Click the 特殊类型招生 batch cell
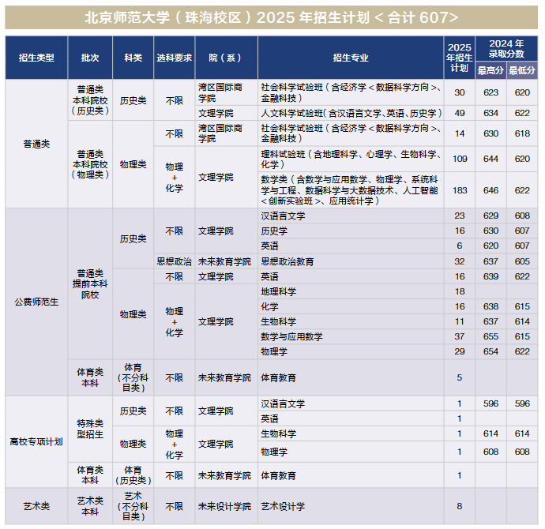 pos(90,429)
